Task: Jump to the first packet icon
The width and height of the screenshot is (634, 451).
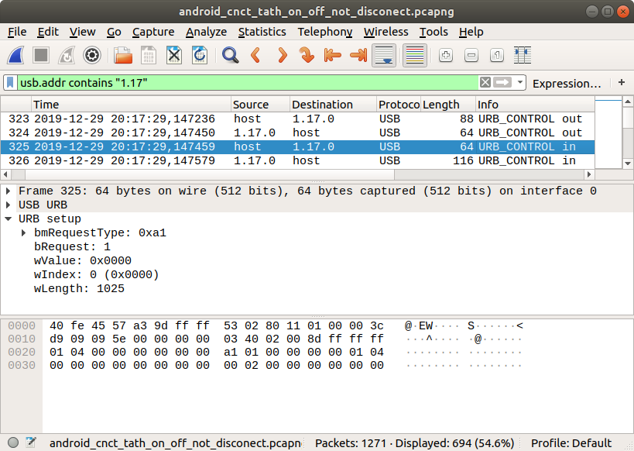Action: [332, 55]
